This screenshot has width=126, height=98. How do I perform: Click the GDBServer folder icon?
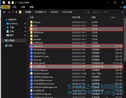point(31,32)
